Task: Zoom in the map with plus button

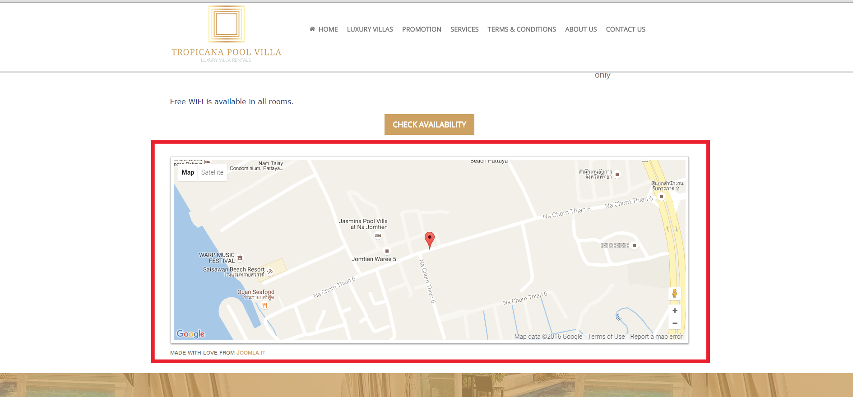Action: 675,310
